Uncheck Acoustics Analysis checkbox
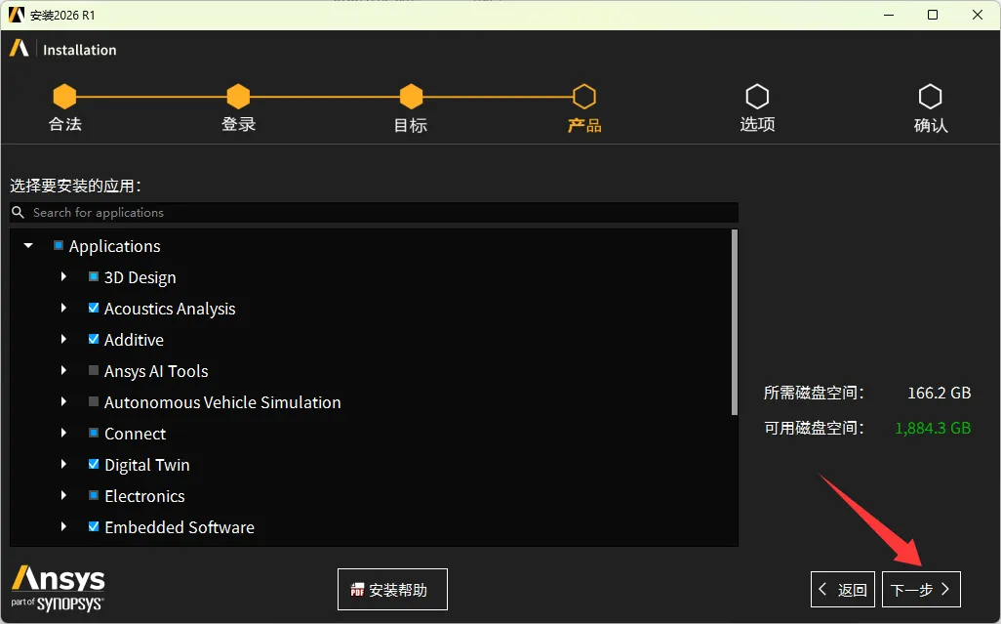1001x624 pixels. pos(94,308)
